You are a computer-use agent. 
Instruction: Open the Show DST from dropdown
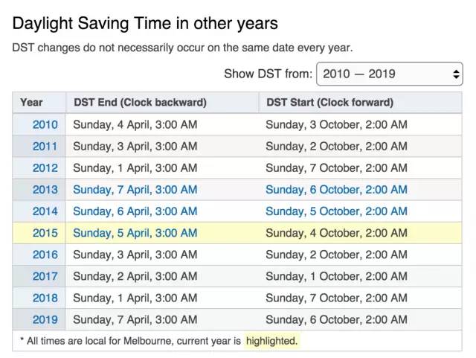tap(390, 74)
